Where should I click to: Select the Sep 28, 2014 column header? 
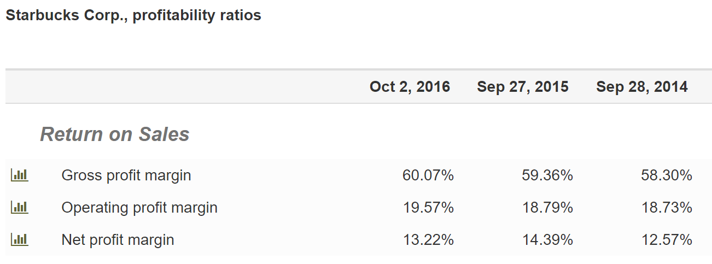coord(642,86)
